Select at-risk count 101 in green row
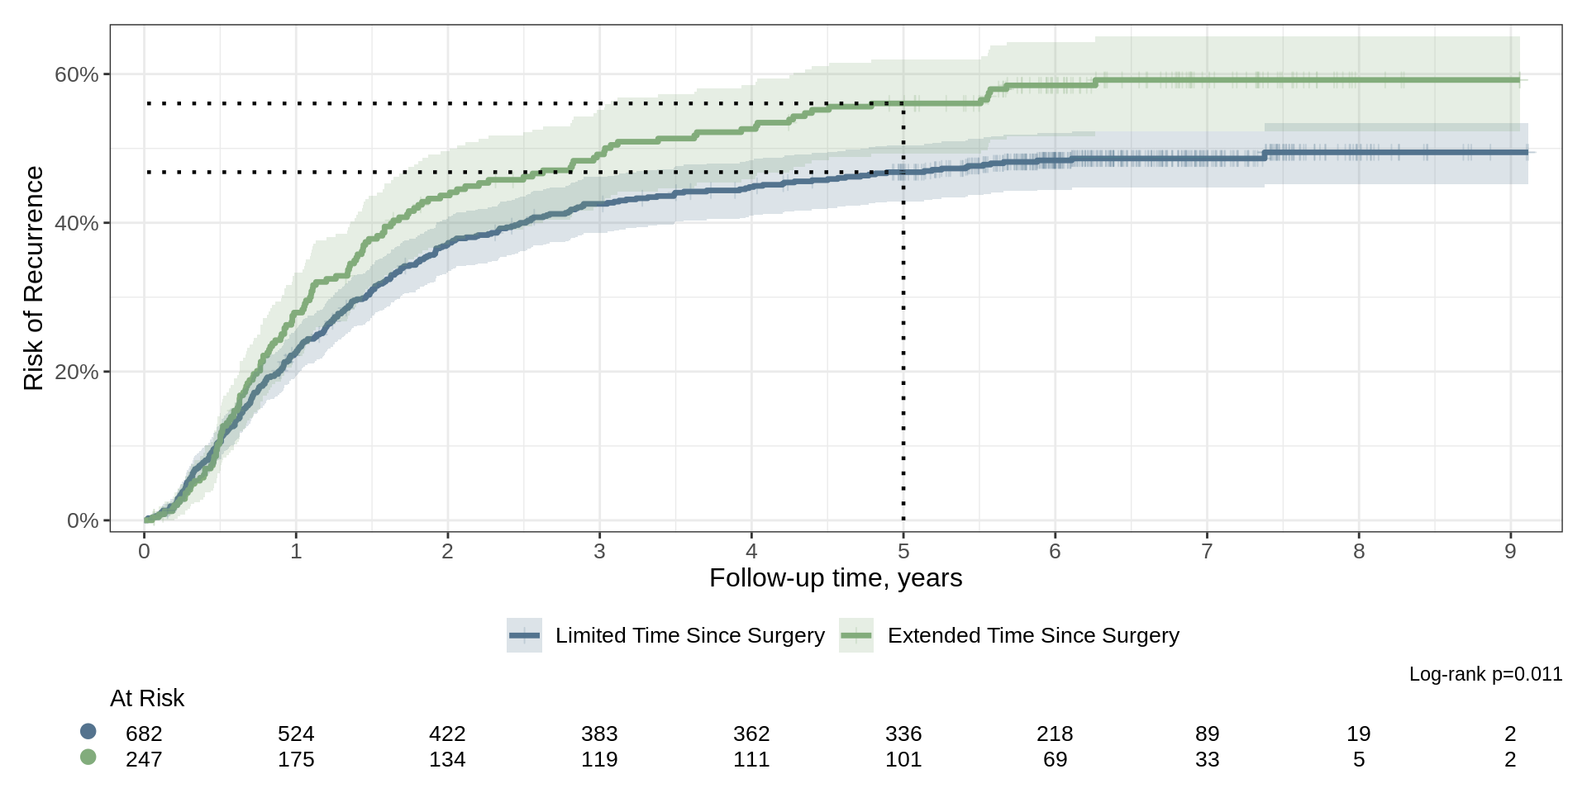1587x793 pixels. (903, 759)
